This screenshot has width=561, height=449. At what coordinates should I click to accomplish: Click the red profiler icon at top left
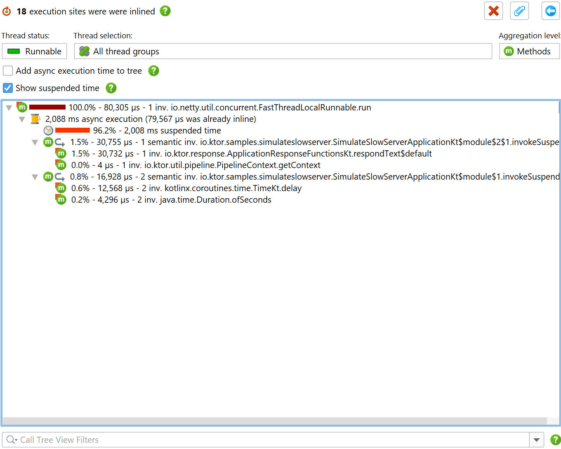[7, 11]
